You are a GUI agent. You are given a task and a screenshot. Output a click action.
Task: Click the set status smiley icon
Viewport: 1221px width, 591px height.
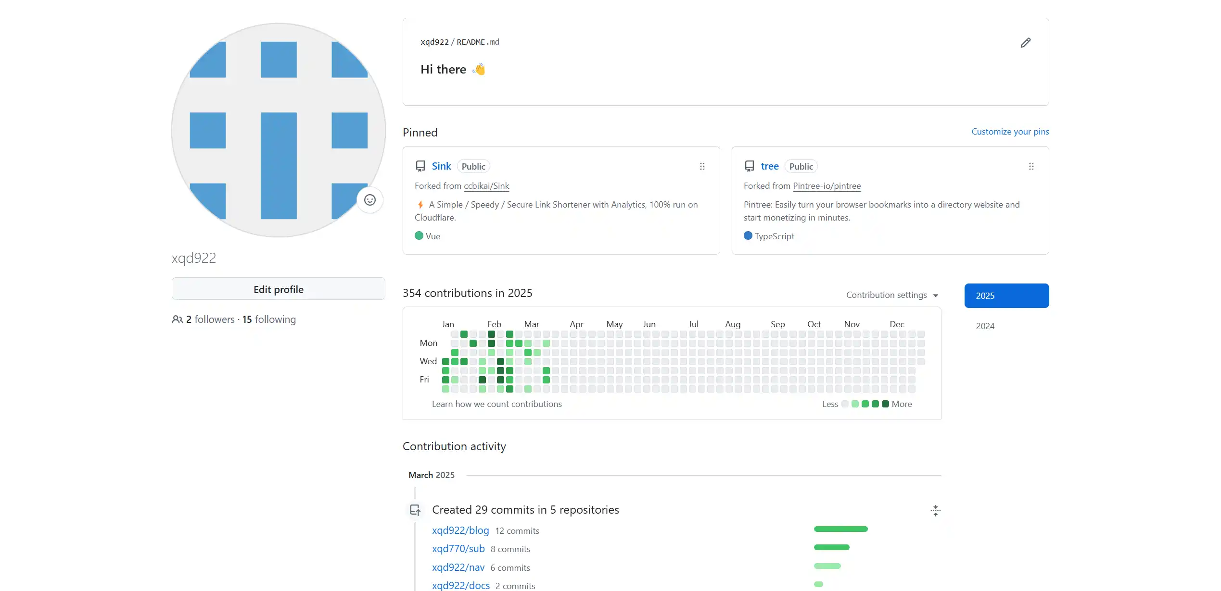pyautogui.click(x=369, y=200)
